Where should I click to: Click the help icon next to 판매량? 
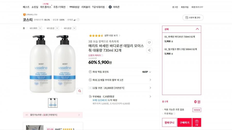coord(78,20)
